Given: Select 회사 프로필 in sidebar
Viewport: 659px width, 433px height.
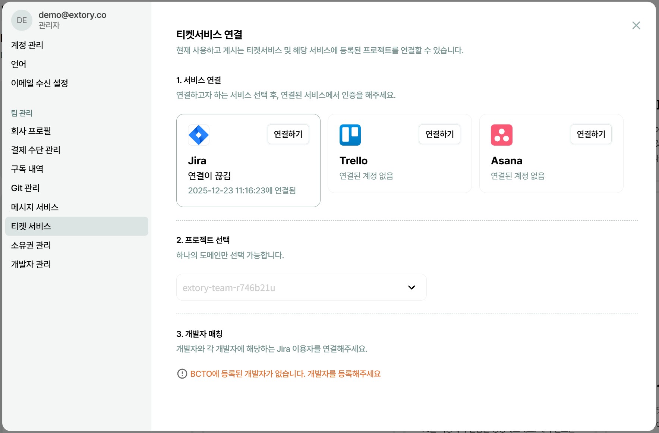Looking at the screenshot, I should 31,131.
